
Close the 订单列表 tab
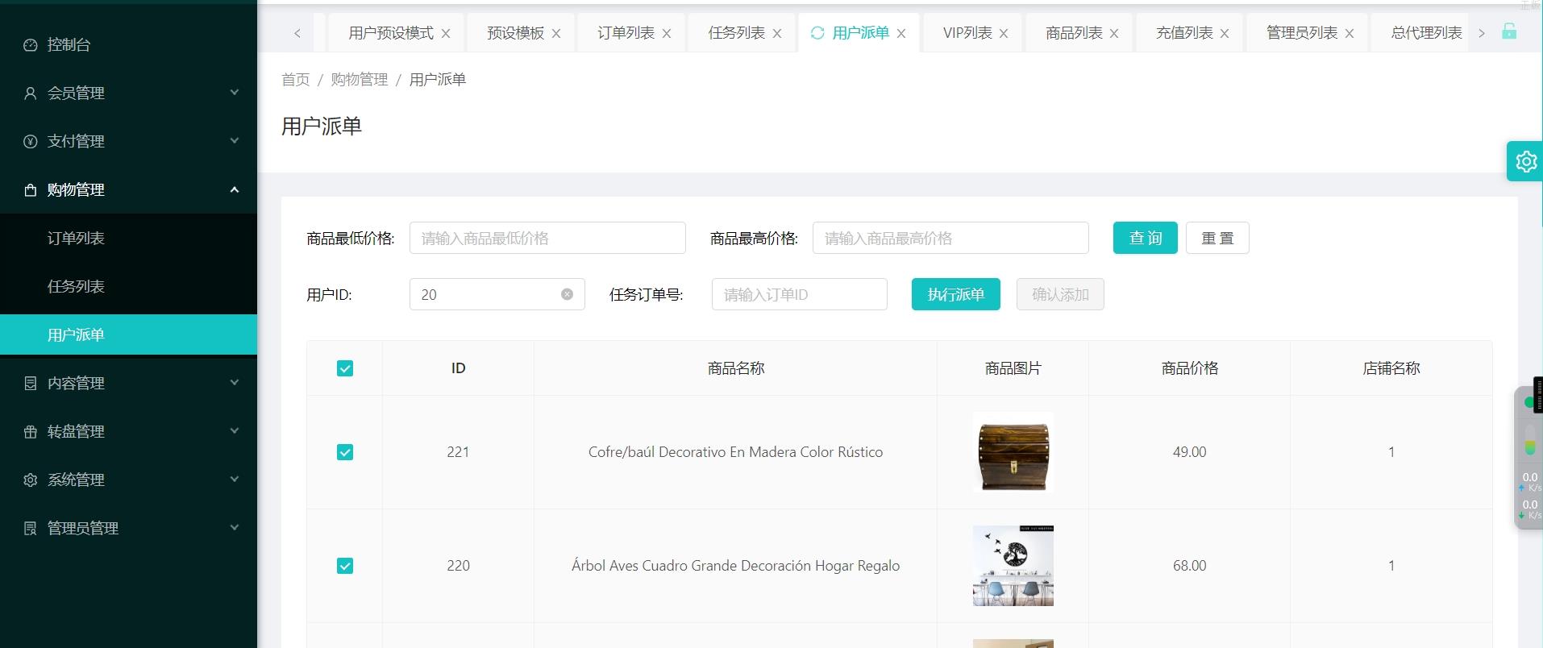tap(667, 34)
